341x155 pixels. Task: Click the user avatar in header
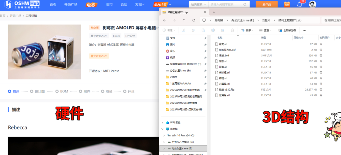coord(312,4)
